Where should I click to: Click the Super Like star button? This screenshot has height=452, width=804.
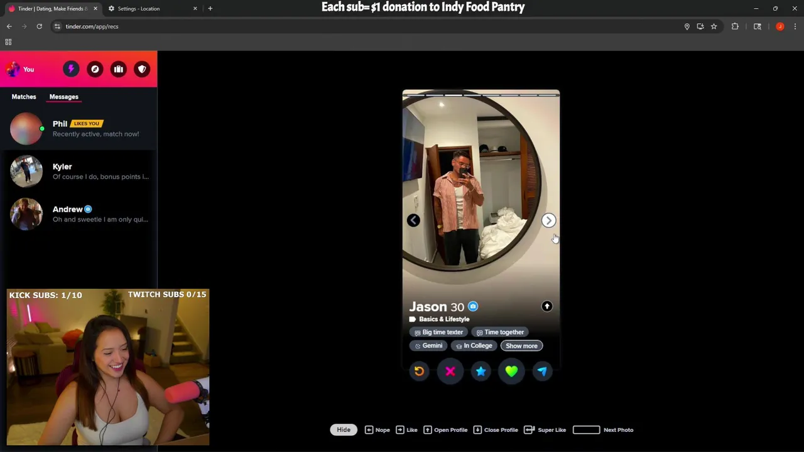(x=481, y=371)
